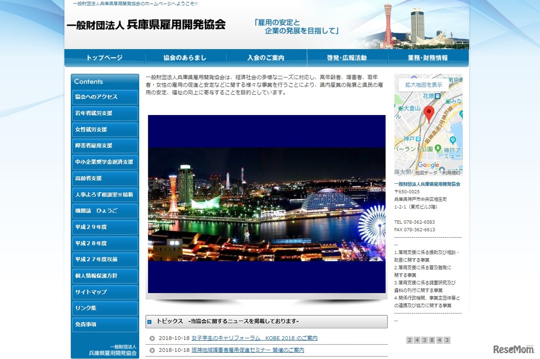Image resolution: width=540 pixels, height=359 pixels.
Task: Switch to the 入会のご案内 tab
Action: (266, 58)
